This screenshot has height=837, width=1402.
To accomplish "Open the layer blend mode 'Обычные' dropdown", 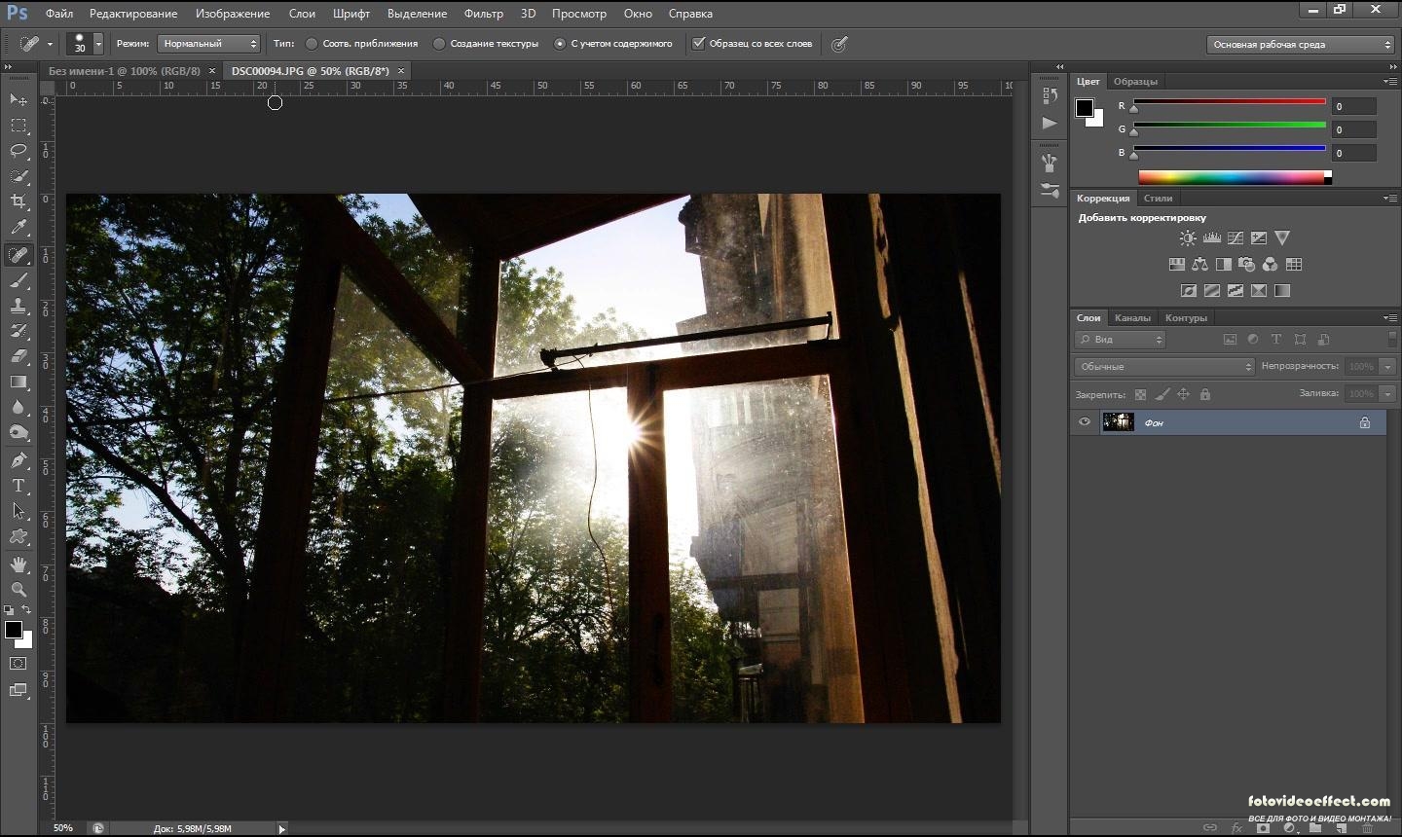I will coord(1164,367).
